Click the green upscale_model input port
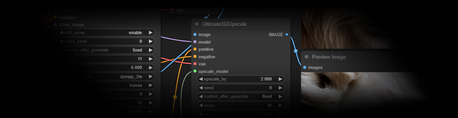 point(195,71)
